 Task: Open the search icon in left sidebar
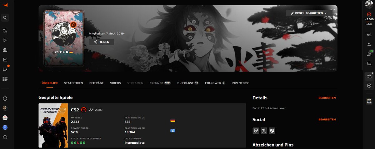click(5, 18)
